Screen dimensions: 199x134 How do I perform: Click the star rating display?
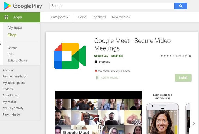pos(167,56)
